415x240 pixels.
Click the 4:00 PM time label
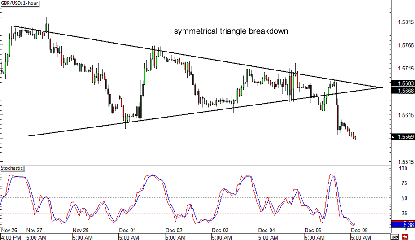(11, 237)
